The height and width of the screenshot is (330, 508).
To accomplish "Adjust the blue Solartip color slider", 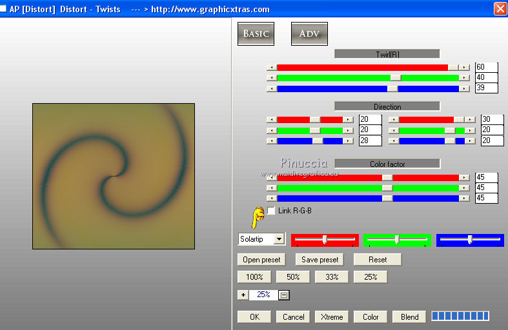I will (470, 240).
